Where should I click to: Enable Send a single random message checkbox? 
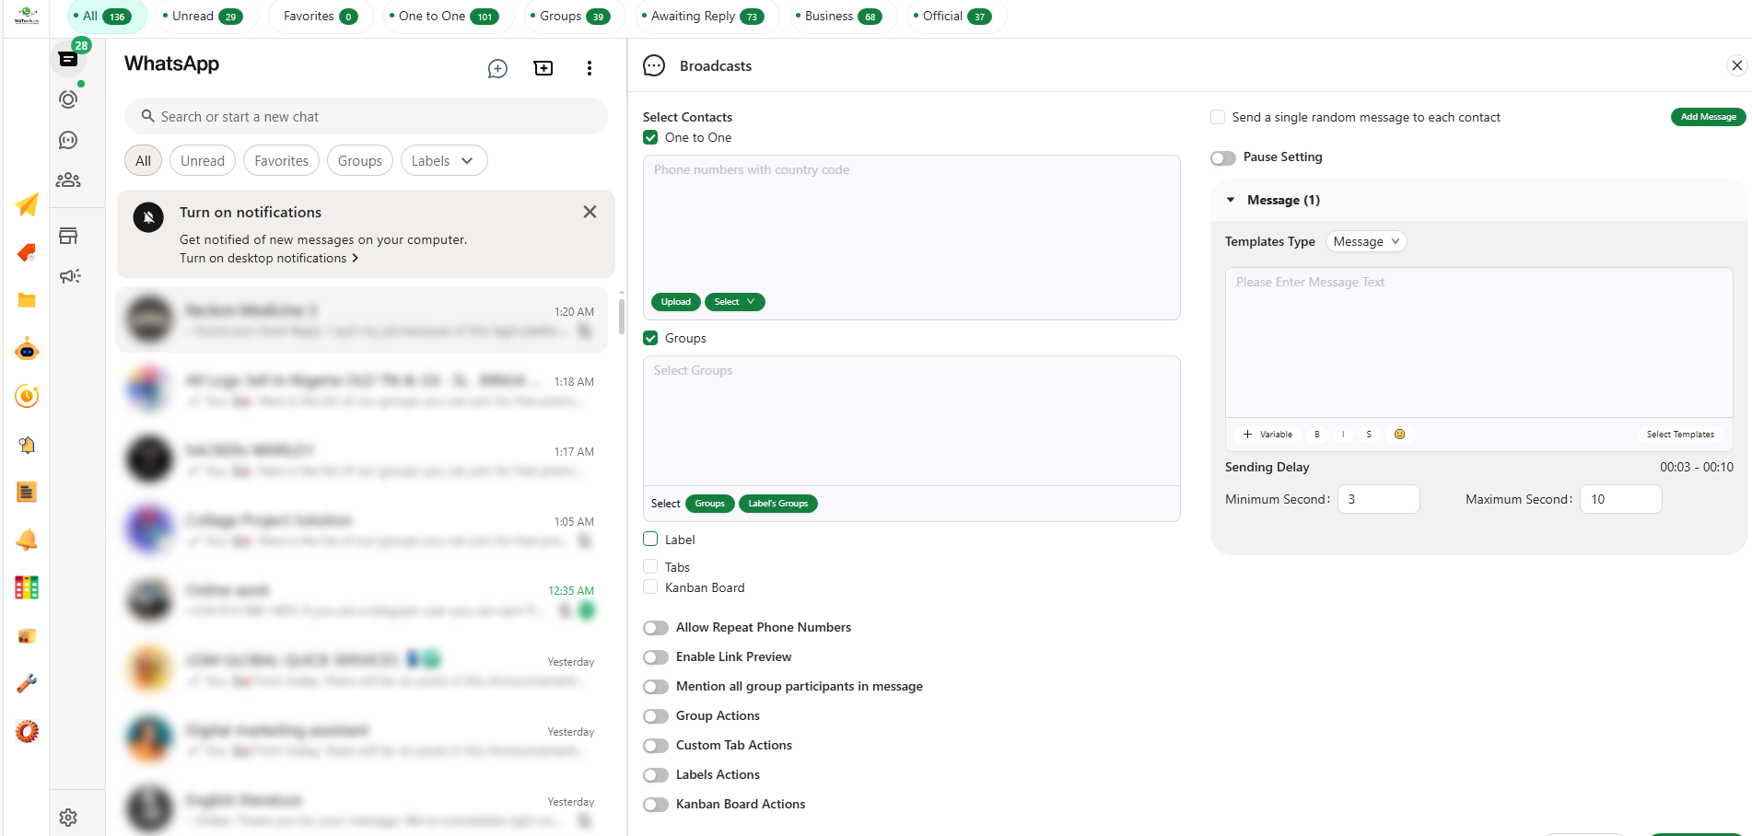click(x=1218, y=117)
